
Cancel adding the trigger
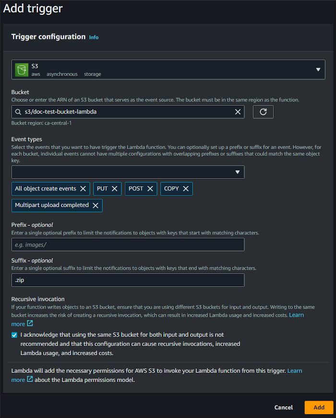[283, 407]
